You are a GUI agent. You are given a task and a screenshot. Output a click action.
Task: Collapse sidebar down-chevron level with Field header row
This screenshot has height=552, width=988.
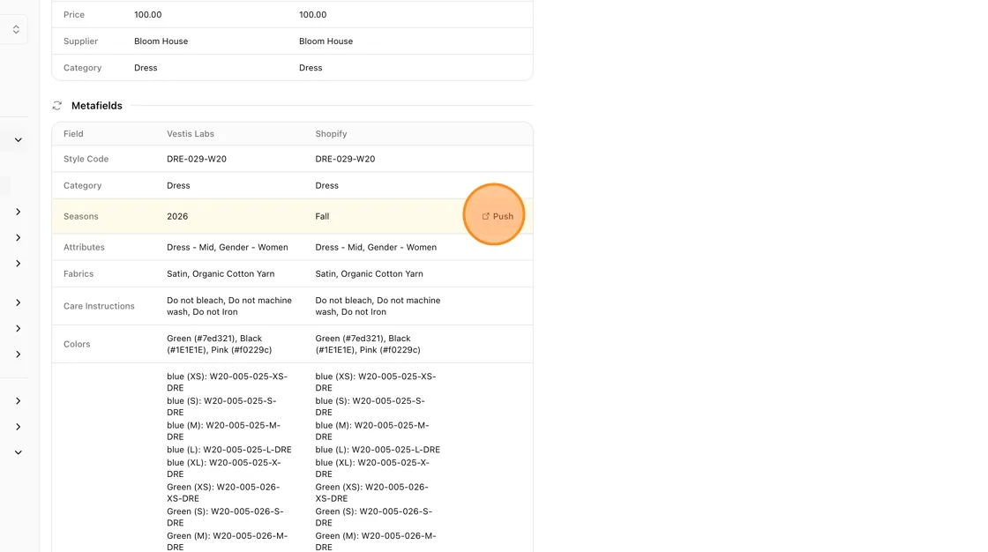[19, 140]
